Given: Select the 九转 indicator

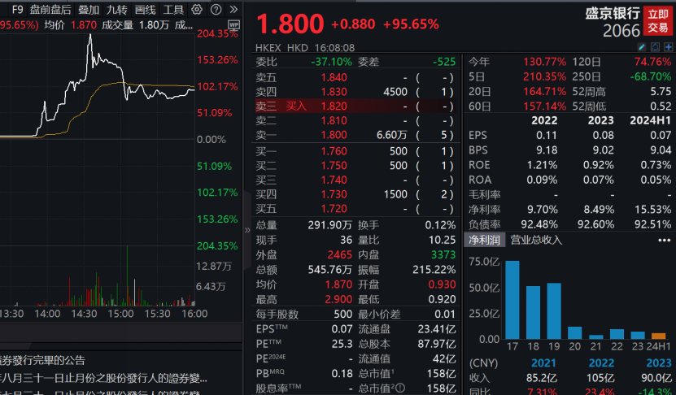Looking at the screenshot, I should click(x=117, y=10).
